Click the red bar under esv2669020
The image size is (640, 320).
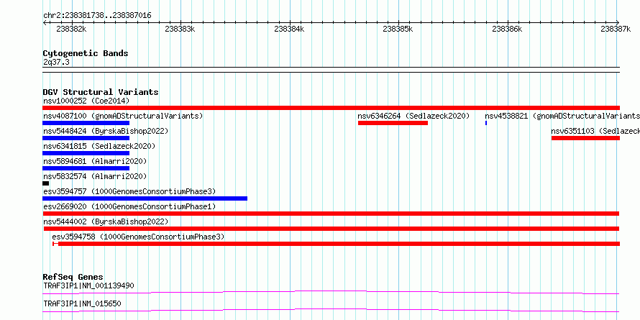tap(331, 214)
